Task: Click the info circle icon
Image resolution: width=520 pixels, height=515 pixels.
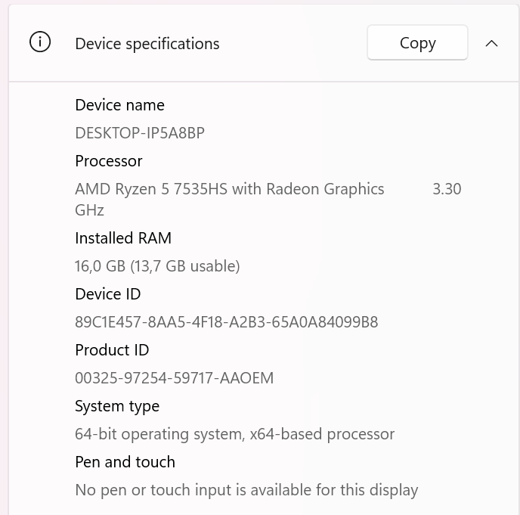Action: click(40, 42)
